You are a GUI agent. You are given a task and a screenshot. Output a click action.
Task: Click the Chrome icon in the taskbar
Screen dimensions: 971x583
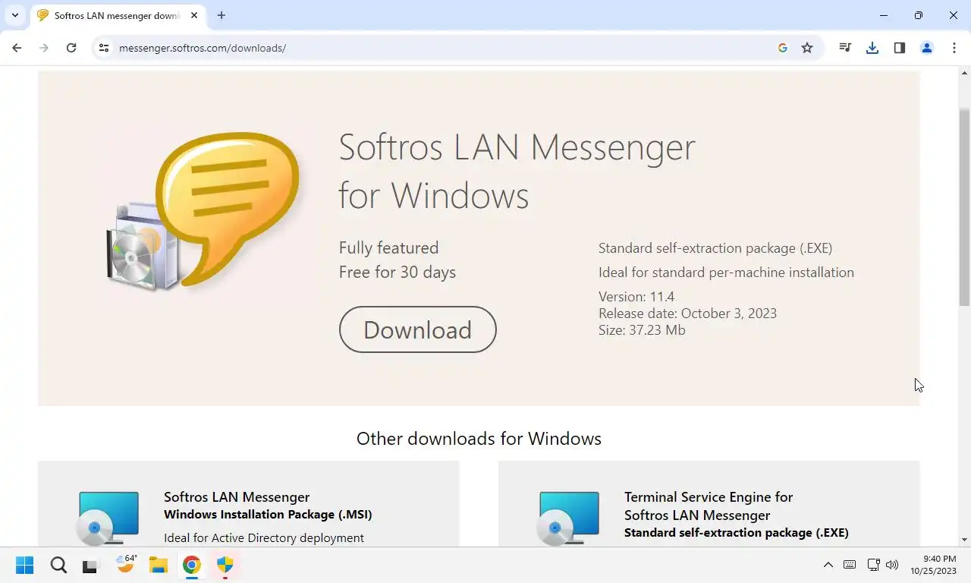click(191, 565)
